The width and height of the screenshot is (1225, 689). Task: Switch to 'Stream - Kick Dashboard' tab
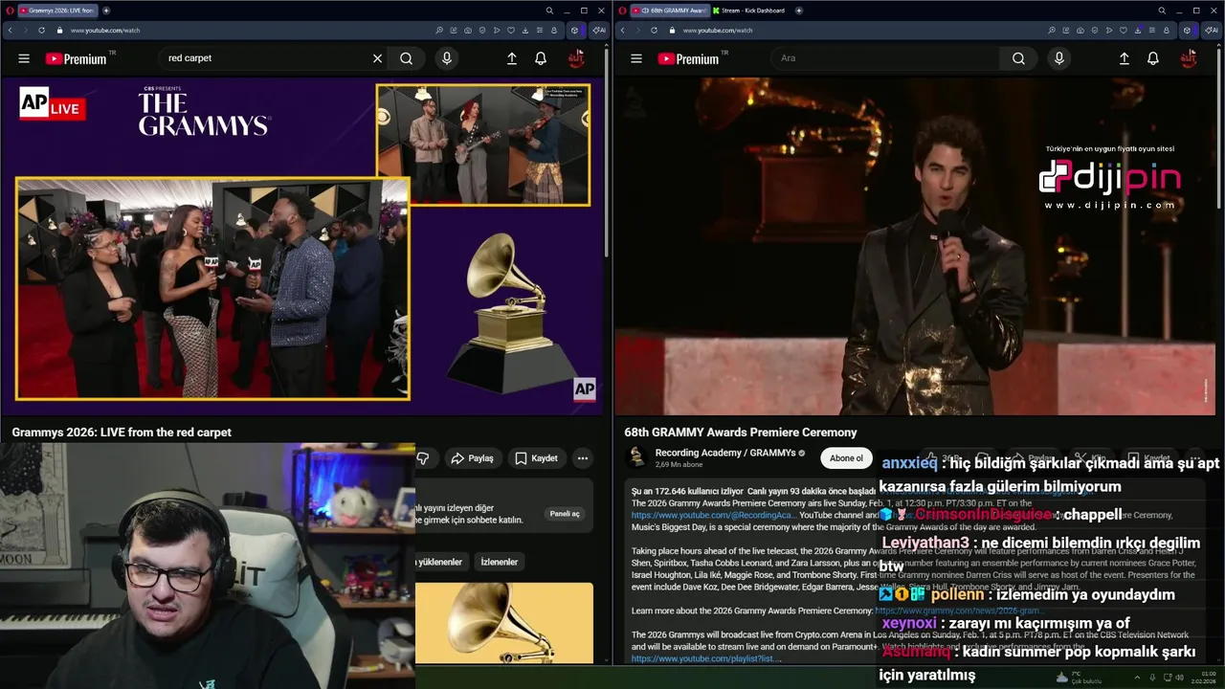pos(750,11)
